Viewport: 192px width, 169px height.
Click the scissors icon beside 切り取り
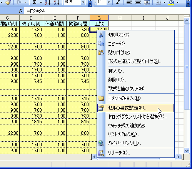tap(101, 35)
